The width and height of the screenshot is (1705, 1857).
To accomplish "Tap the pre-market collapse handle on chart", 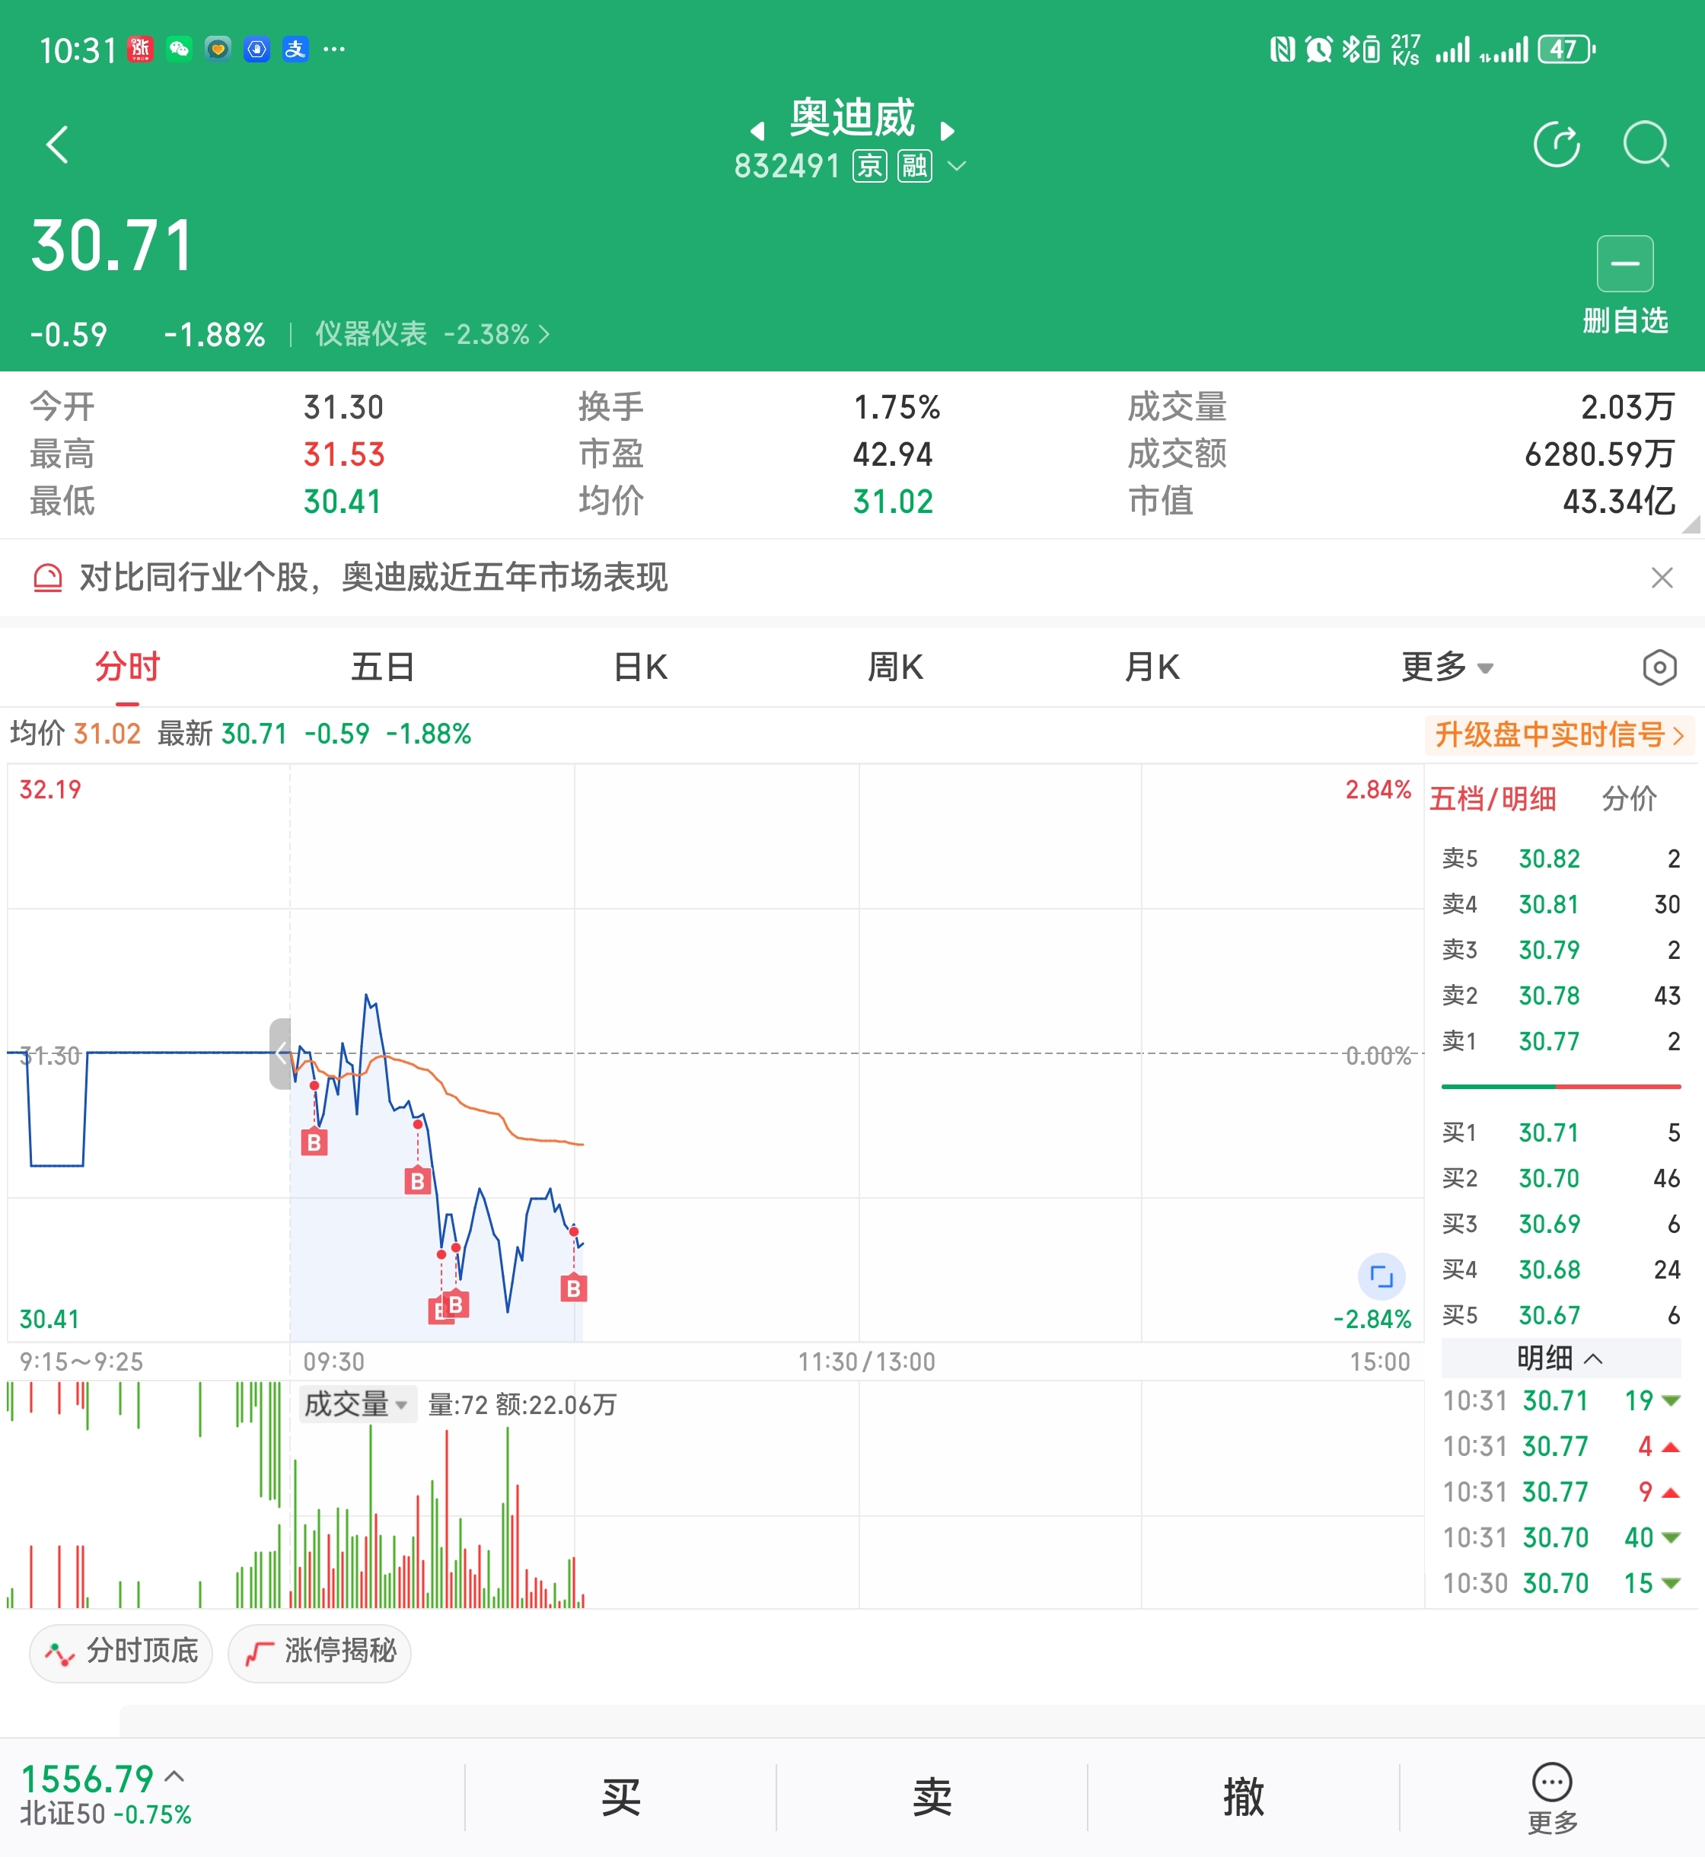I will [x=280, y=1053].
